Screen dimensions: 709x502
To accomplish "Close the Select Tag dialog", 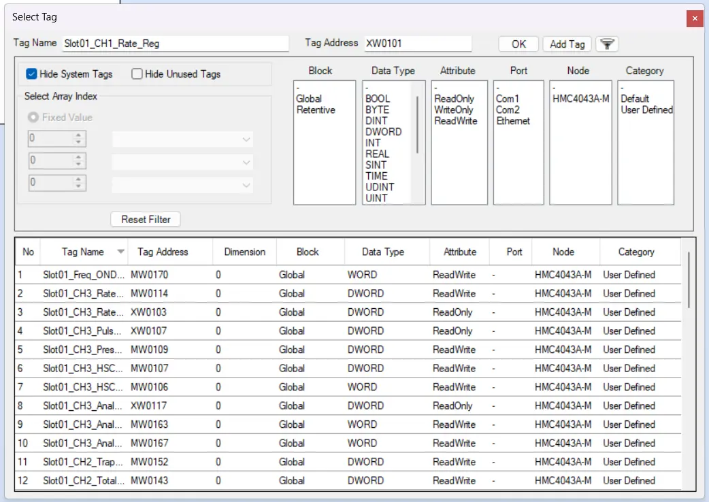I will pos(695,18).
